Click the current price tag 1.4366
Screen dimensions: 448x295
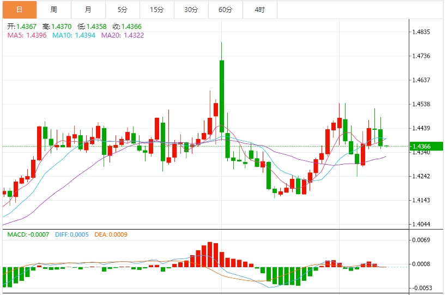[426, 146]
